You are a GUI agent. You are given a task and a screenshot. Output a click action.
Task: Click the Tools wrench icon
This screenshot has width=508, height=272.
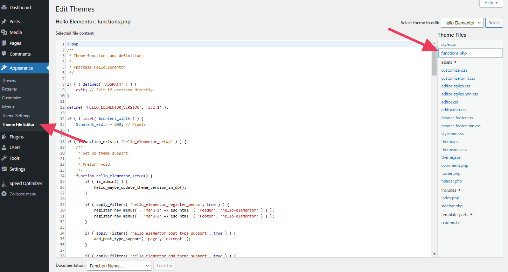[4, 158]
